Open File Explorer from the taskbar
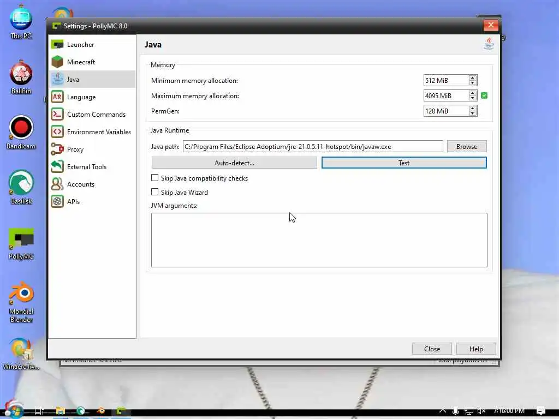 point(60,411)
